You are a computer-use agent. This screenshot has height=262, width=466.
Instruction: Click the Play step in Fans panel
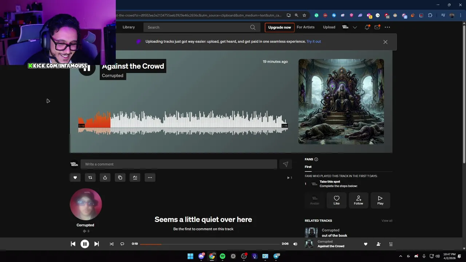click(x=380, y=200)
